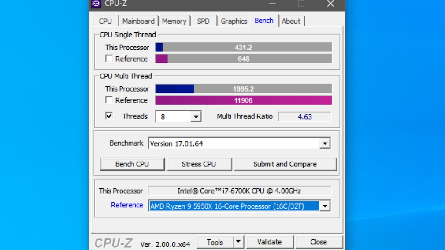Open the Threads count dropdown
Viewport: 445px width, 250px height.
(x=196, y=117)
